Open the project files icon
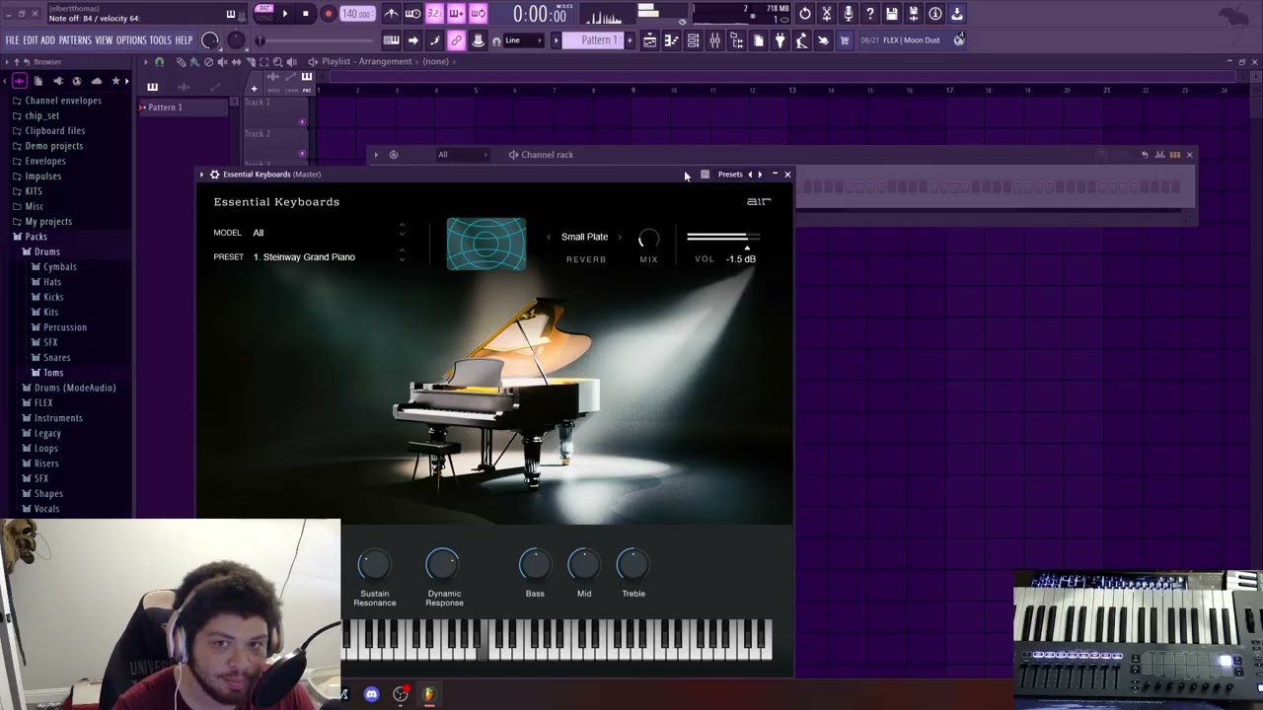Screen dimensions: 1263x710 pos(758,40)
